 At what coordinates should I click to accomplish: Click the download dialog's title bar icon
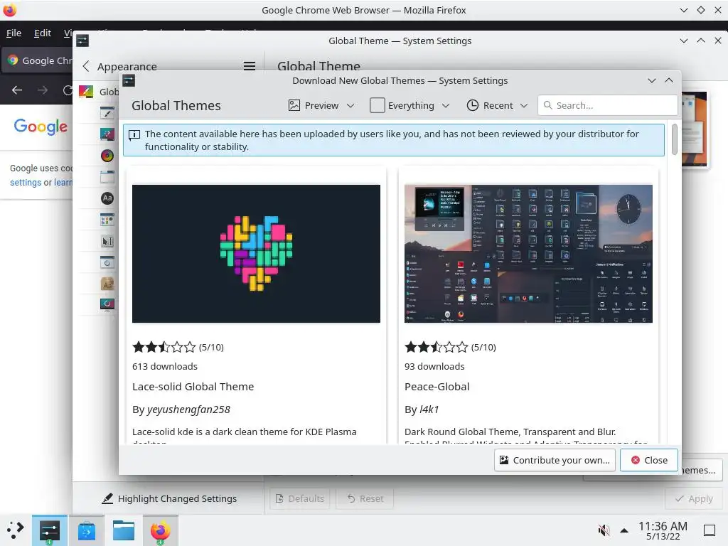129,81
